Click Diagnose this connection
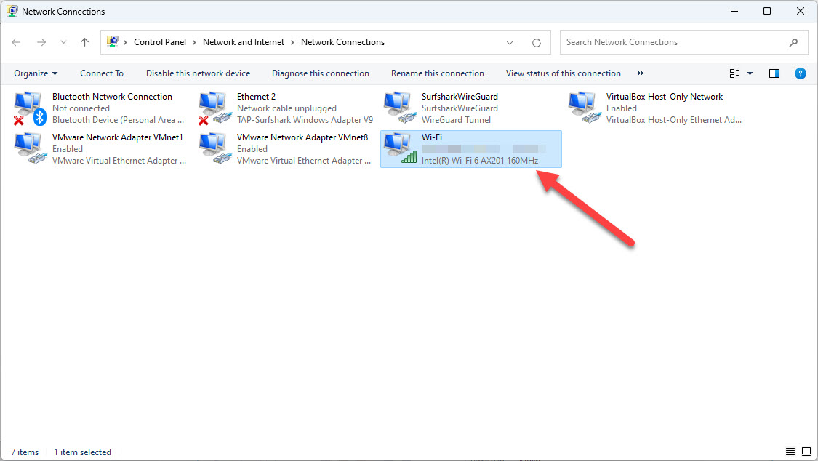This screenshot has width=818, height=461. coord(320,73)
